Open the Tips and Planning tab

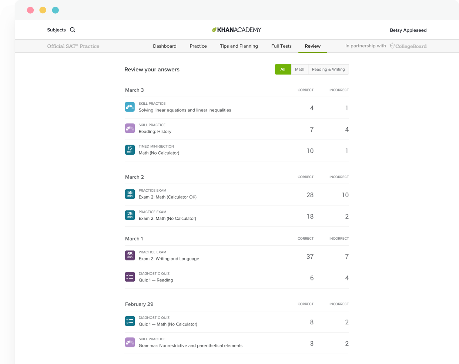point(239,46)
